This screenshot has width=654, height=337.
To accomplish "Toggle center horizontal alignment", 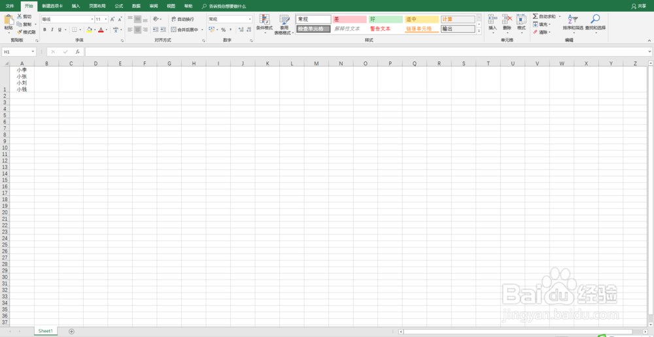I will tap(137, 29).
